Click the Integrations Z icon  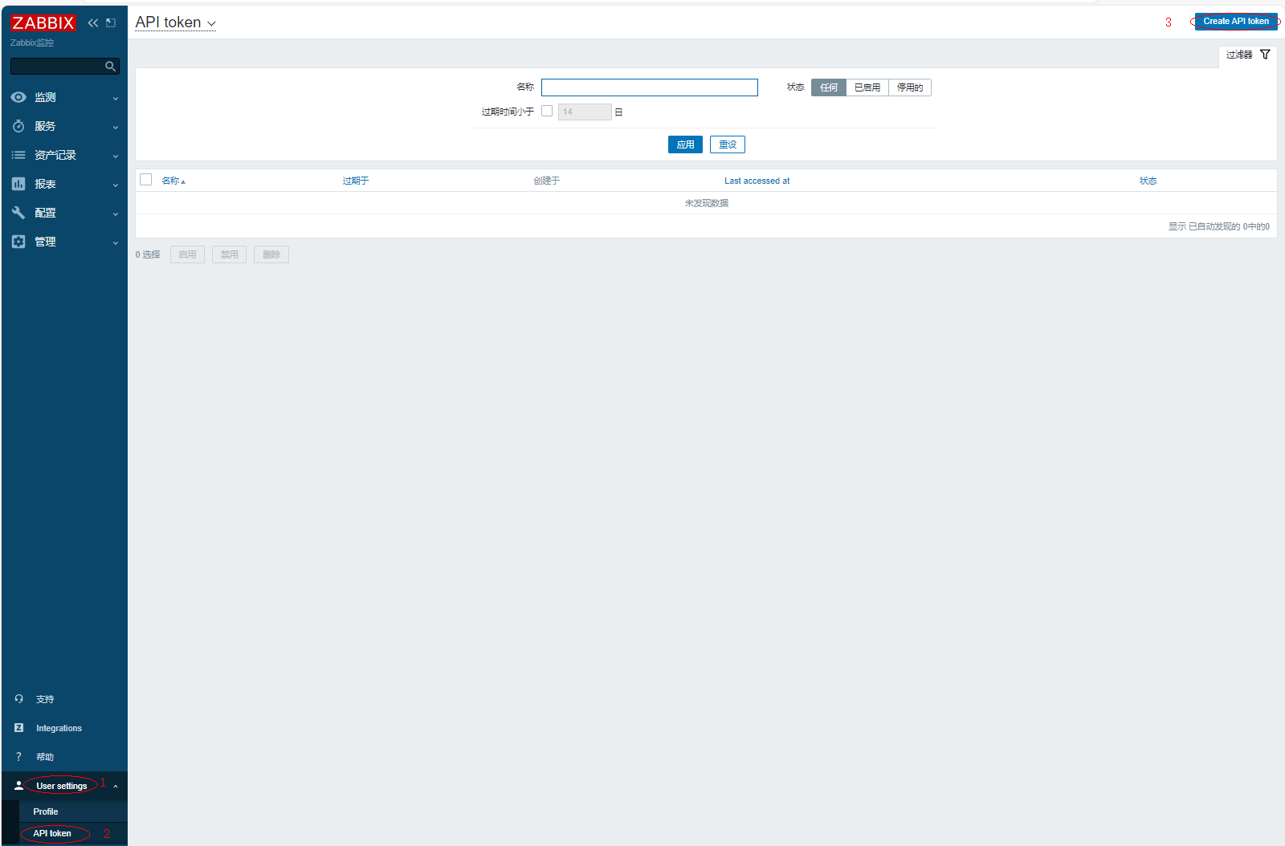coord(18,728)
